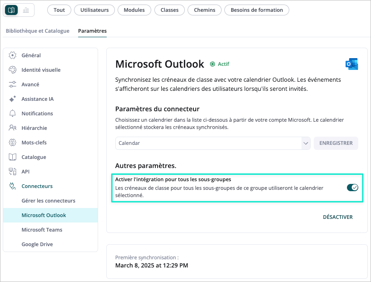371x282 pixels.
Task: Open Assistance IA sparkle icon
Action: click(x=13, y=99)
